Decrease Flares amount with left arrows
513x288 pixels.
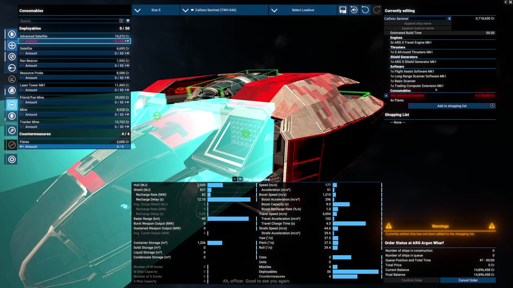[22, 147]
